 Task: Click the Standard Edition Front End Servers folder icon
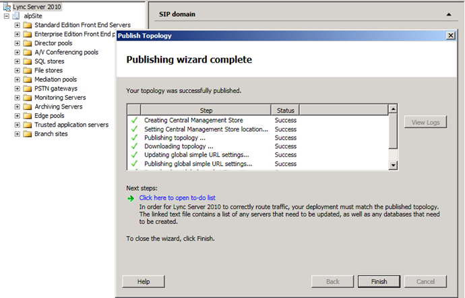[28, 25]
